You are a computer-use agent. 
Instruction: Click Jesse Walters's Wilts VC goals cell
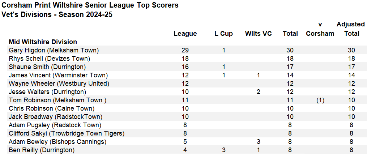[258, 92]
